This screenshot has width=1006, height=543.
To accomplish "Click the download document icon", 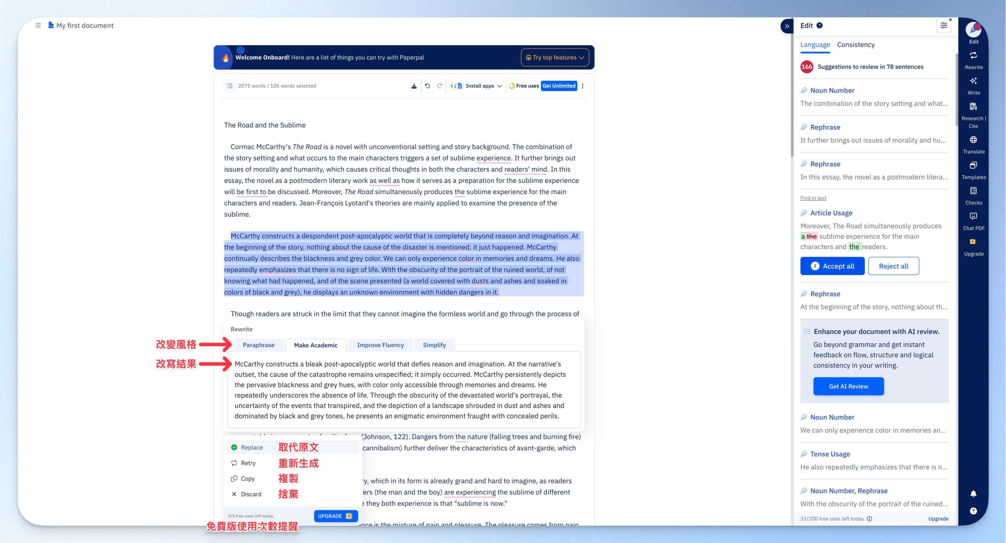I will [414, 86].
